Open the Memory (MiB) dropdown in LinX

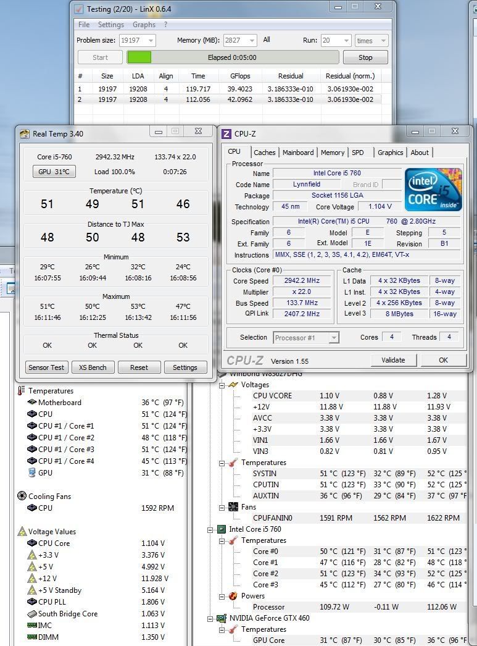tap(252, 40)
